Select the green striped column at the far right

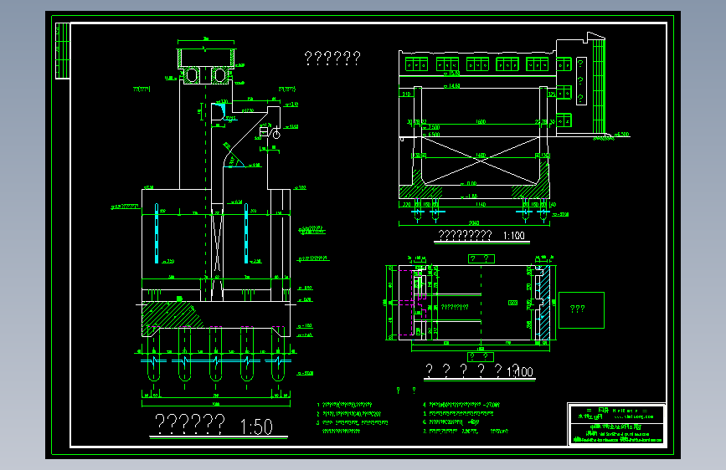pyautogui.click(x=599, y=86)
